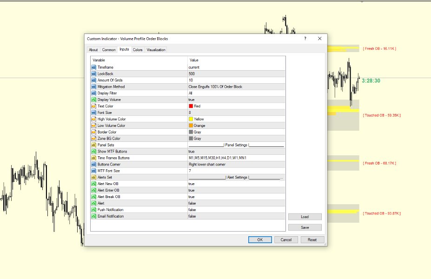
Task: Click the Zone BG Color row icon
Action: click(x=94, y=139)
